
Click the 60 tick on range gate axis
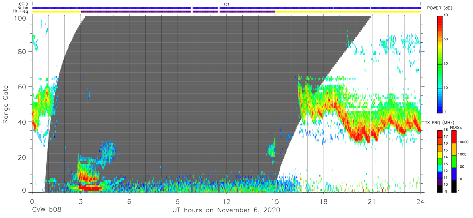click(23, 87)
